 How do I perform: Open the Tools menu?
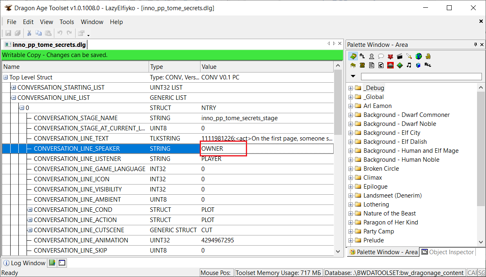[67, 22]
